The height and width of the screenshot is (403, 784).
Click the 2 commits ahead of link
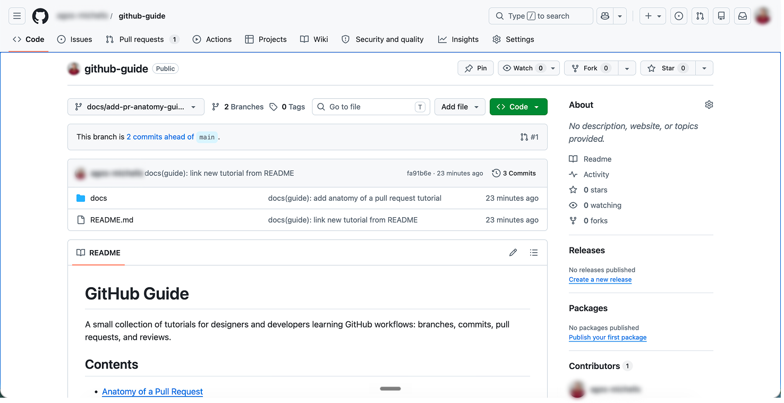[x=160, y=137]
